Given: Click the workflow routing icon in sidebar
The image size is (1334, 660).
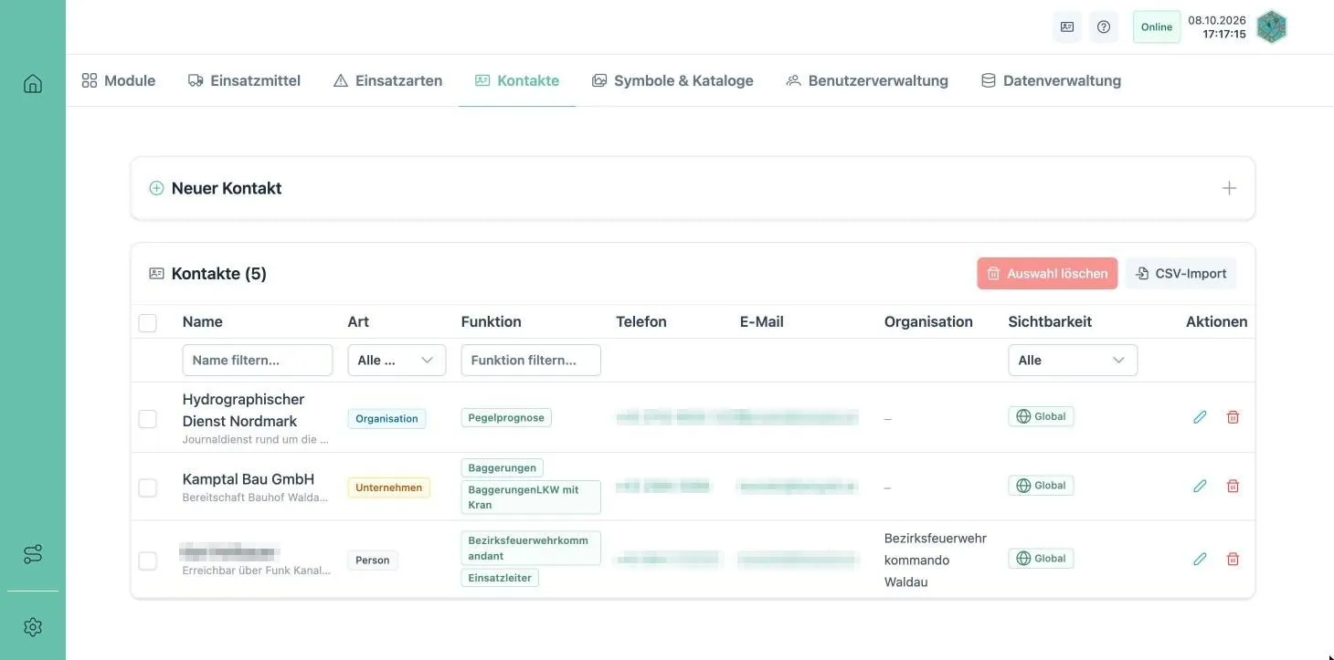Looking at the screenshot, I should [x=33, y=554].
